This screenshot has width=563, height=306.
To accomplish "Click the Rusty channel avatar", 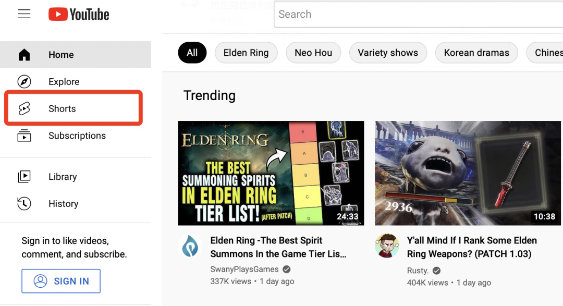I will pyautogui.click(x=387, y=246).
